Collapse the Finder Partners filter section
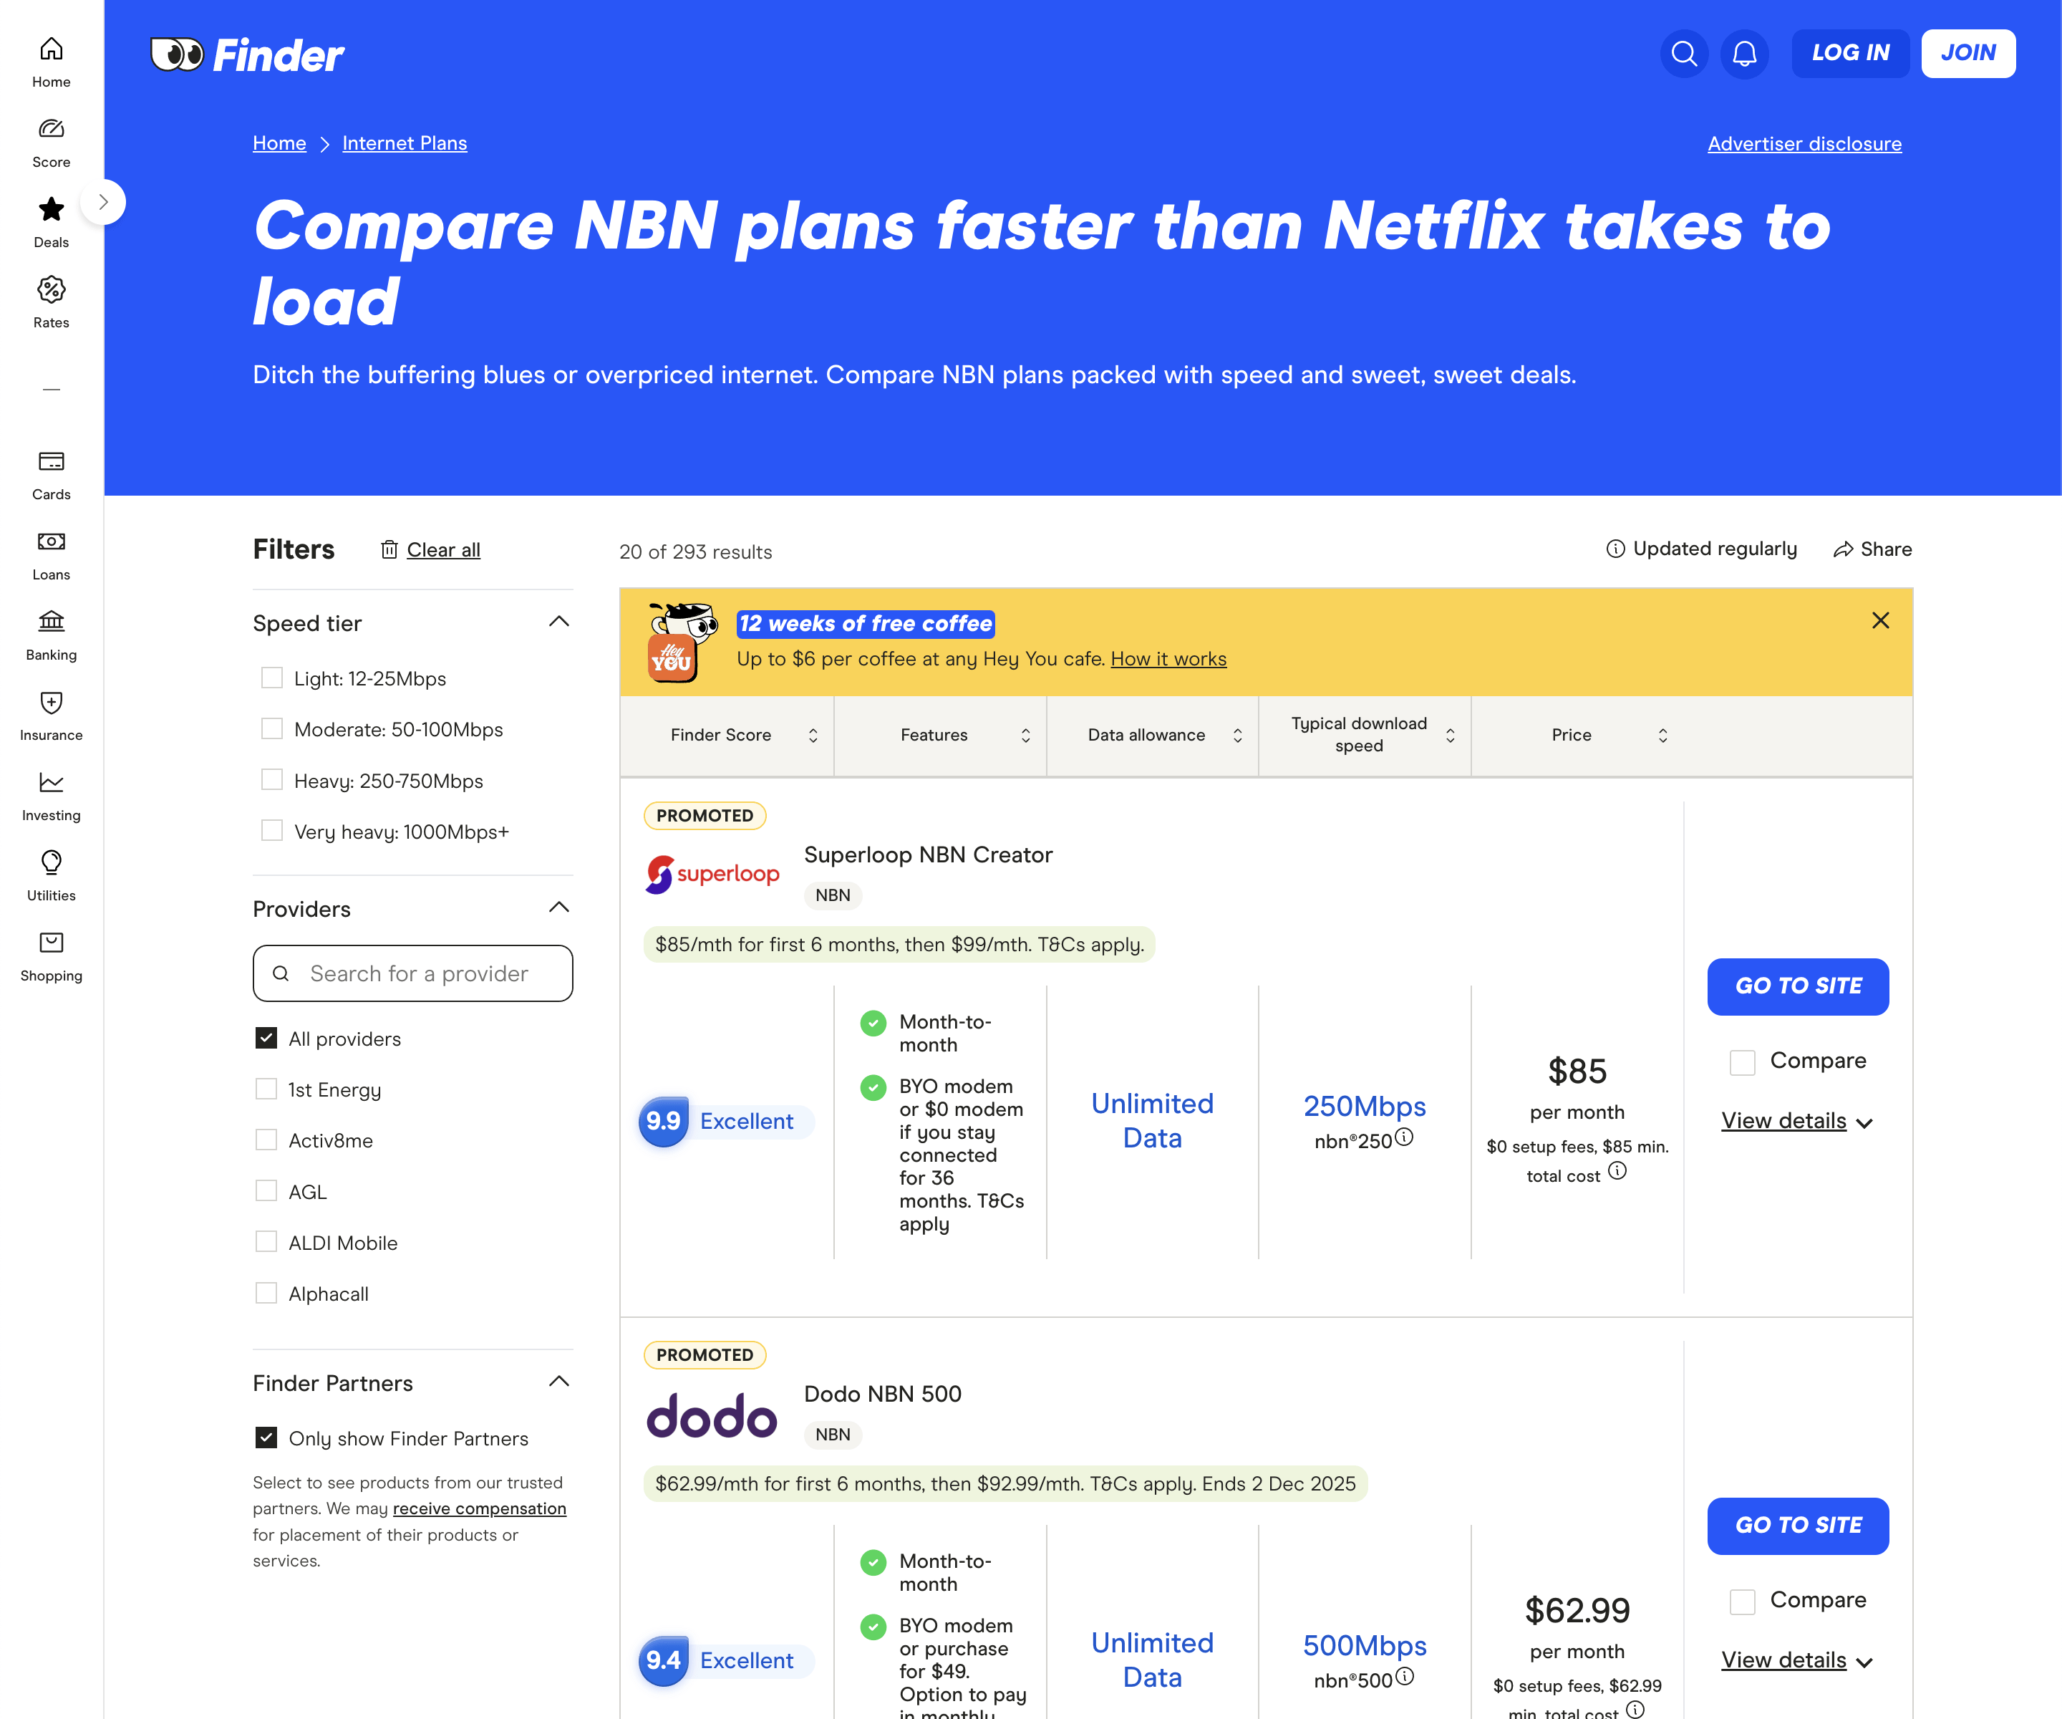Viewport: 2062px width, 1719px height. coord(558,1382)
